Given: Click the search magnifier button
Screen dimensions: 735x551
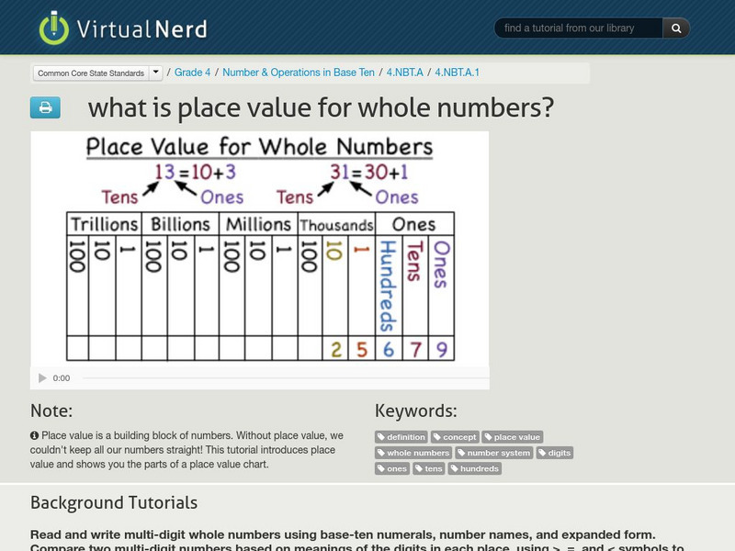Looking at the screenshot, I should (x=675, y=28).
